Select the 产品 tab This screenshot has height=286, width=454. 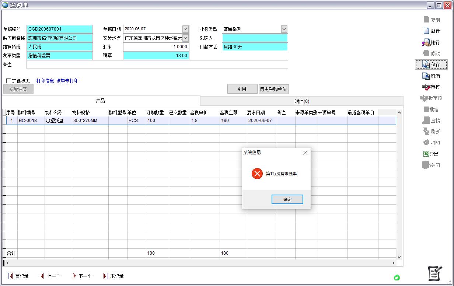pos(100,101)
